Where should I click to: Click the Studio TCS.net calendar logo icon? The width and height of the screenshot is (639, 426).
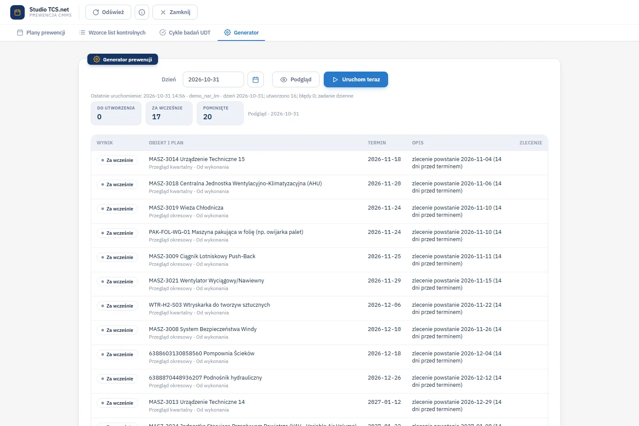(x=17, y=12)
